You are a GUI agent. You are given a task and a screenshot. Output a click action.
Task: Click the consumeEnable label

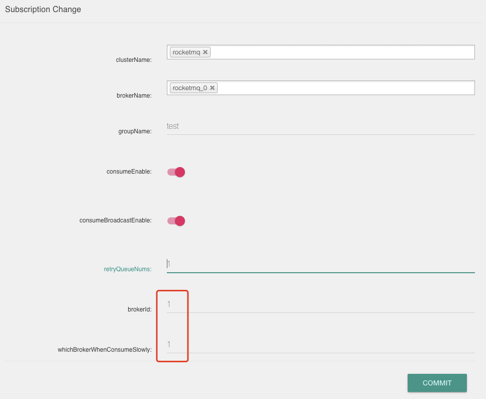[129, 172]
